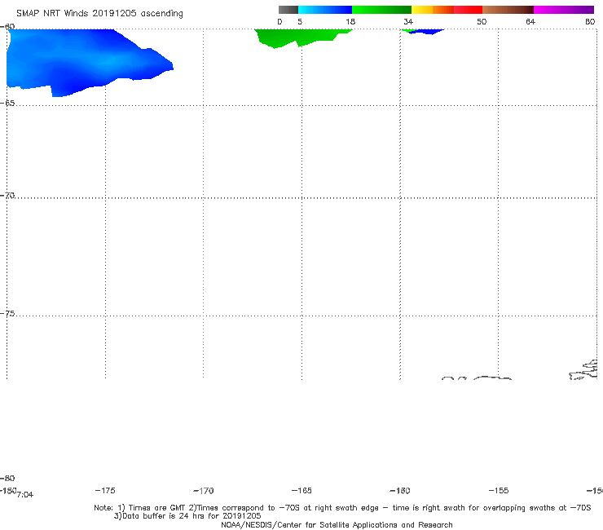Click the coastline outline at the right edge
The height and width of the screenshot is (530, 603).
(583, 370)
